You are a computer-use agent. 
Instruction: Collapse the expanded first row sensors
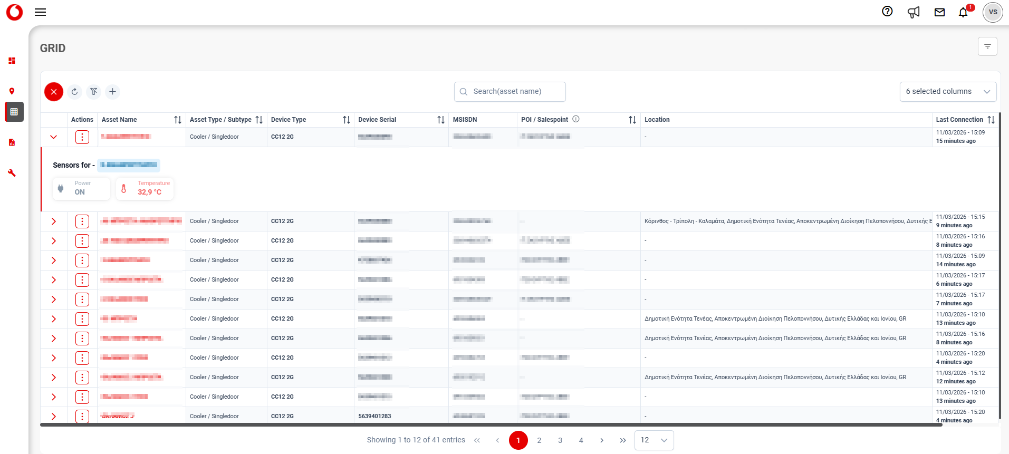tap(54, 137)
